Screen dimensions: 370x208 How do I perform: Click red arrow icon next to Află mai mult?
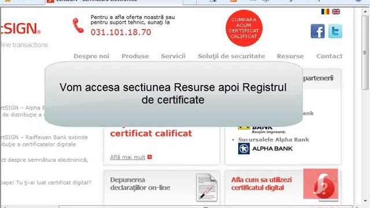coord(150,157)
